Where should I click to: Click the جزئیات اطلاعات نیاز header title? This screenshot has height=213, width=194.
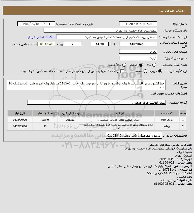click(x=172, y=11)
